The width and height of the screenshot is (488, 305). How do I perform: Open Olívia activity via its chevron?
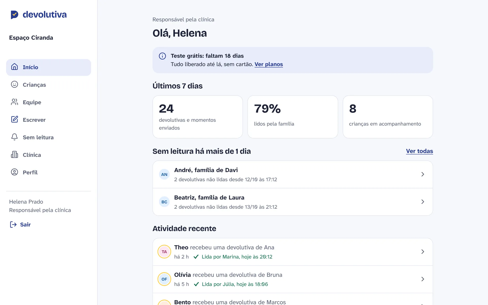point(423,279)
